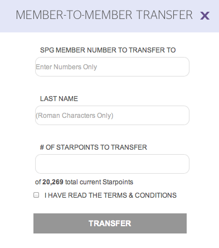Viewport: 219px width, 248px height.
Task: Focus the SPG member number field
Action: pos(112,66)
